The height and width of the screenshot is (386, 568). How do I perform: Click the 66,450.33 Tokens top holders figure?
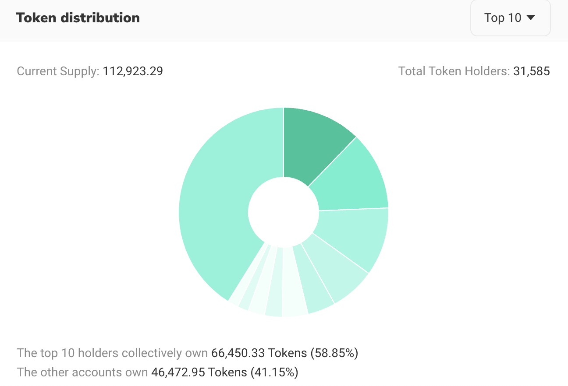259,353
